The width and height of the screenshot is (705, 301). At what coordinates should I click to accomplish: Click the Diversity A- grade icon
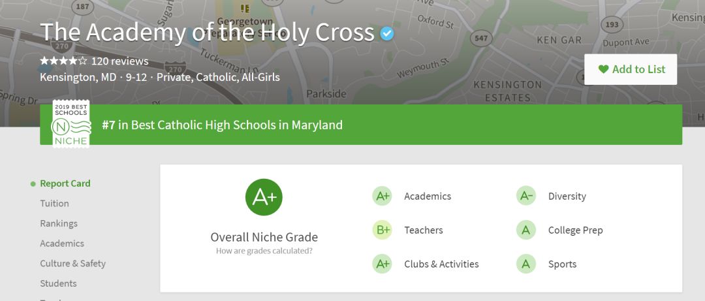[x=526, y=196]
